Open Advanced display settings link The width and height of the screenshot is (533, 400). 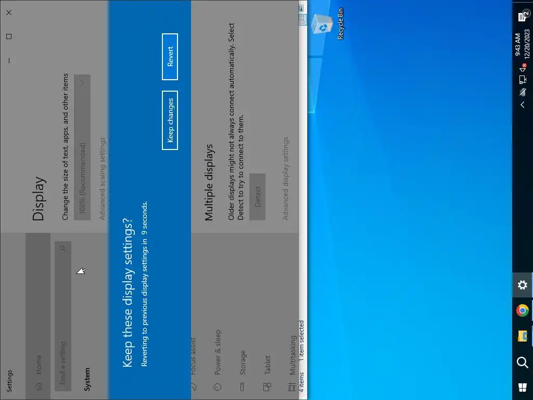click(x=286, y=178)
